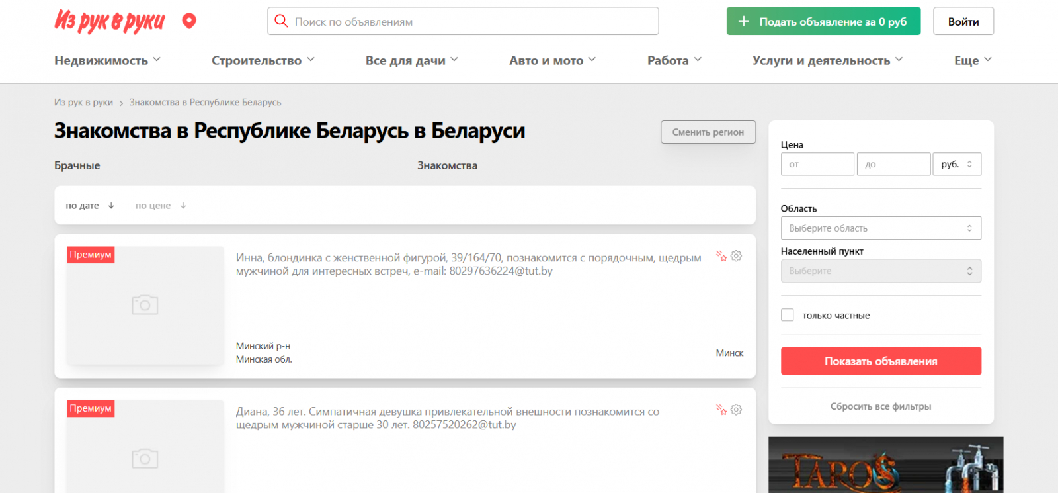Expand the 'Недвижимость' navigation menu

(x=107, y=60)
